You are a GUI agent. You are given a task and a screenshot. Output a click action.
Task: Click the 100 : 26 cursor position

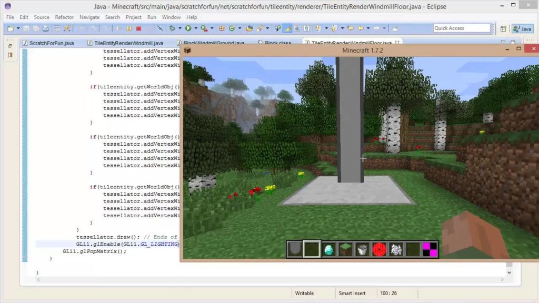click(x=388, y=294)
